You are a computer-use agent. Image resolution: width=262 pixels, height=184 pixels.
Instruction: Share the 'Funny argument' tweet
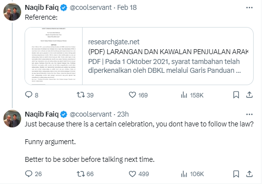click(x=249, y=174)
